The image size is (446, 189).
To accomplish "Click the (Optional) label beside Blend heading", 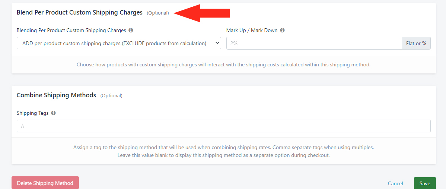I will (x=158, y=13).
